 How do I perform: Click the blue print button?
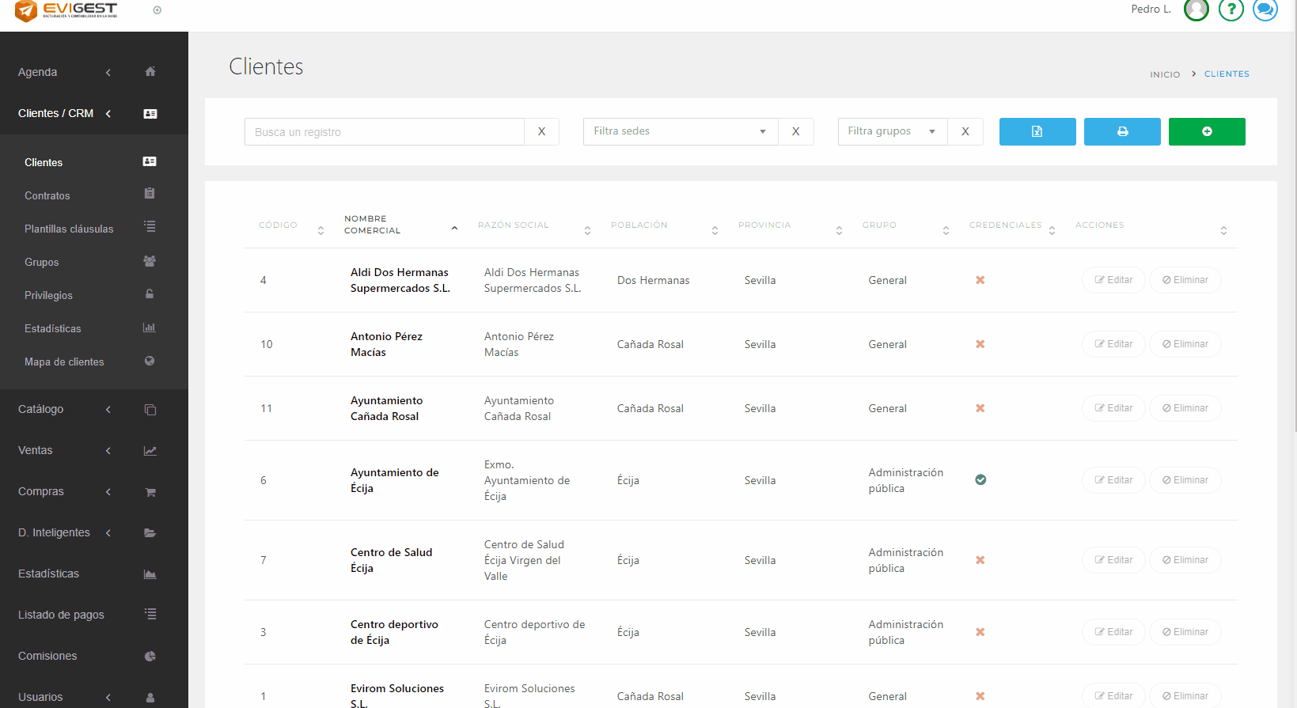pyautogui.click(x=1121, y=131)
